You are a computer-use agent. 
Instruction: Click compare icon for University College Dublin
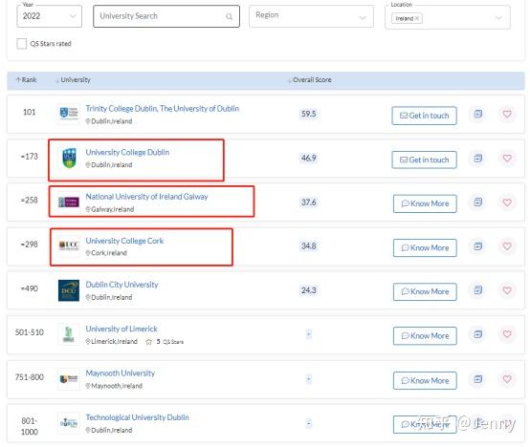pos(478,159)
